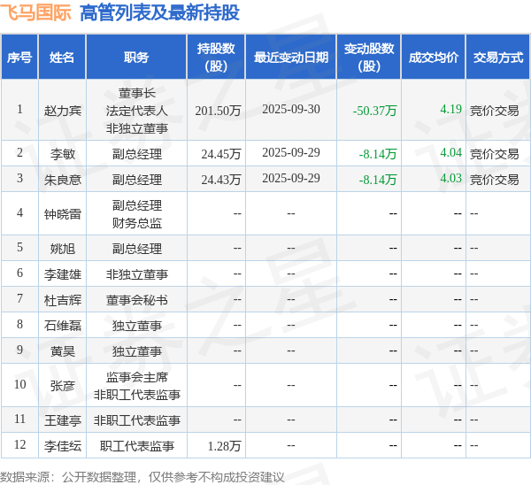Click the holding value 24.45万
The image size is (531, 485).
point(220,154)
